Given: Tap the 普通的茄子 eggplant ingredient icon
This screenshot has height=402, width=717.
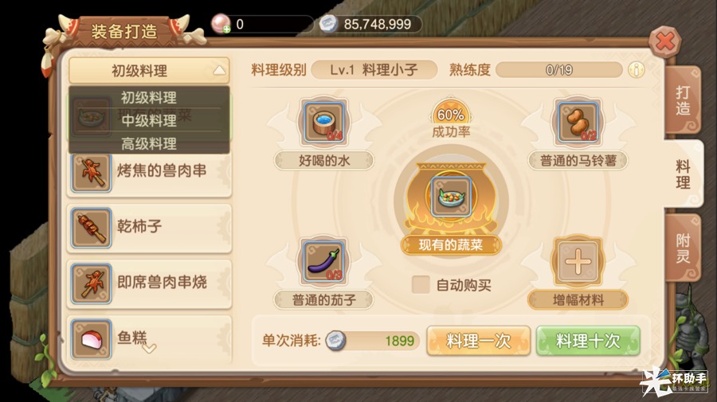Looking at the screenshot, I should point(323,262).
